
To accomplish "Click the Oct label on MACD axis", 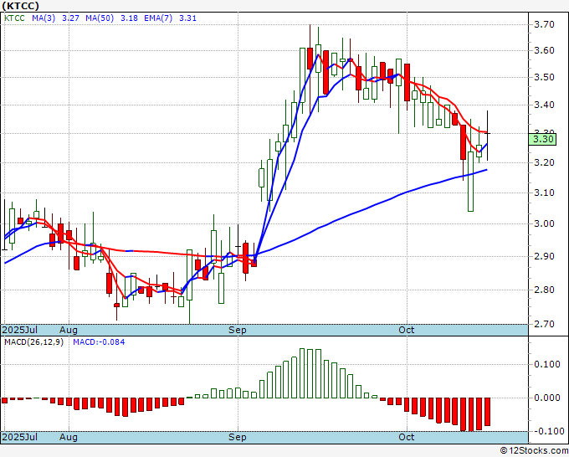I will (x=406, y=437).
